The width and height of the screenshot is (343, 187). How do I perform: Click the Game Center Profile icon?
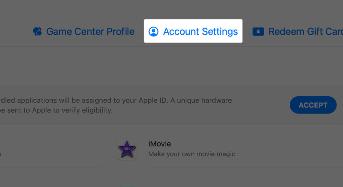tap(37, 31)
